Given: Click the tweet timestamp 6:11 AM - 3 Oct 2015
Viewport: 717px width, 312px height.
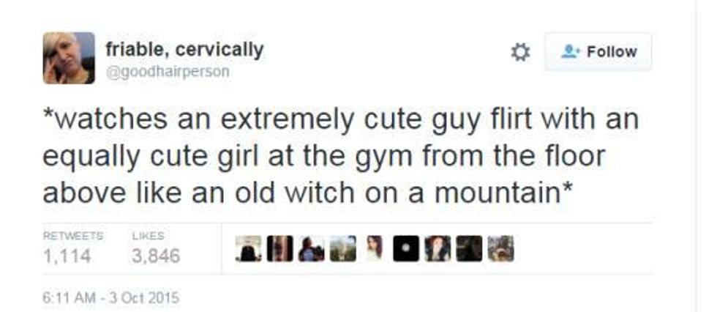Looking at the screenshot, I should 111,298.
